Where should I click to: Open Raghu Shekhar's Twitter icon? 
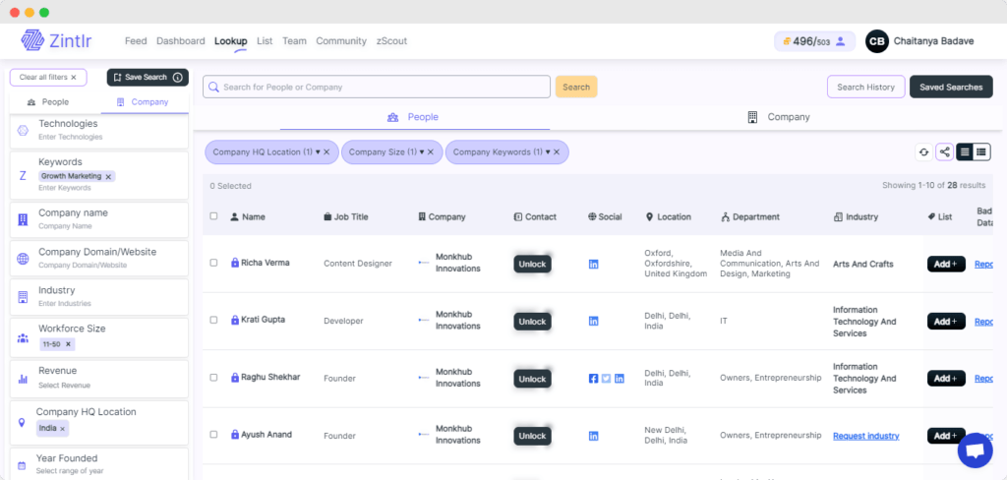[x=606, y=379]
